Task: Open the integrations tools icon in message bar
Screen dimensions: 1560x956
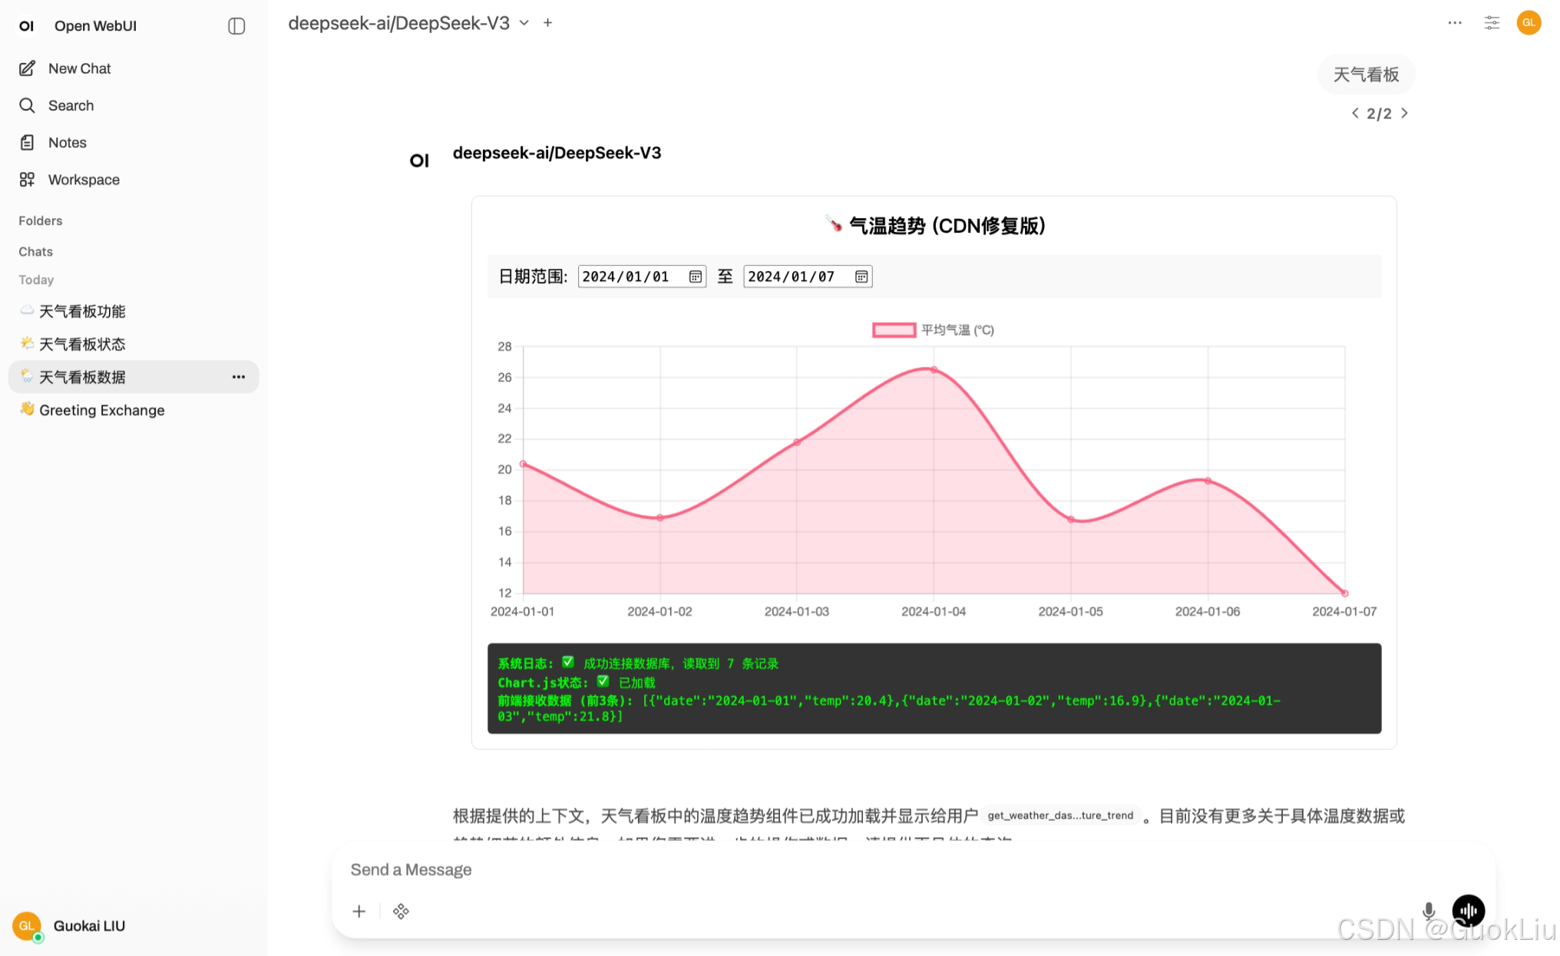Action: (x=401, y=911)
